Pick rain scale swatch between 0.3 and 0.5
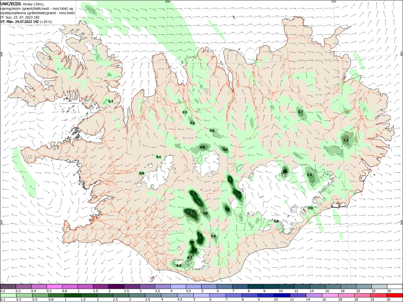403x302 pixels. pos(25,295)
